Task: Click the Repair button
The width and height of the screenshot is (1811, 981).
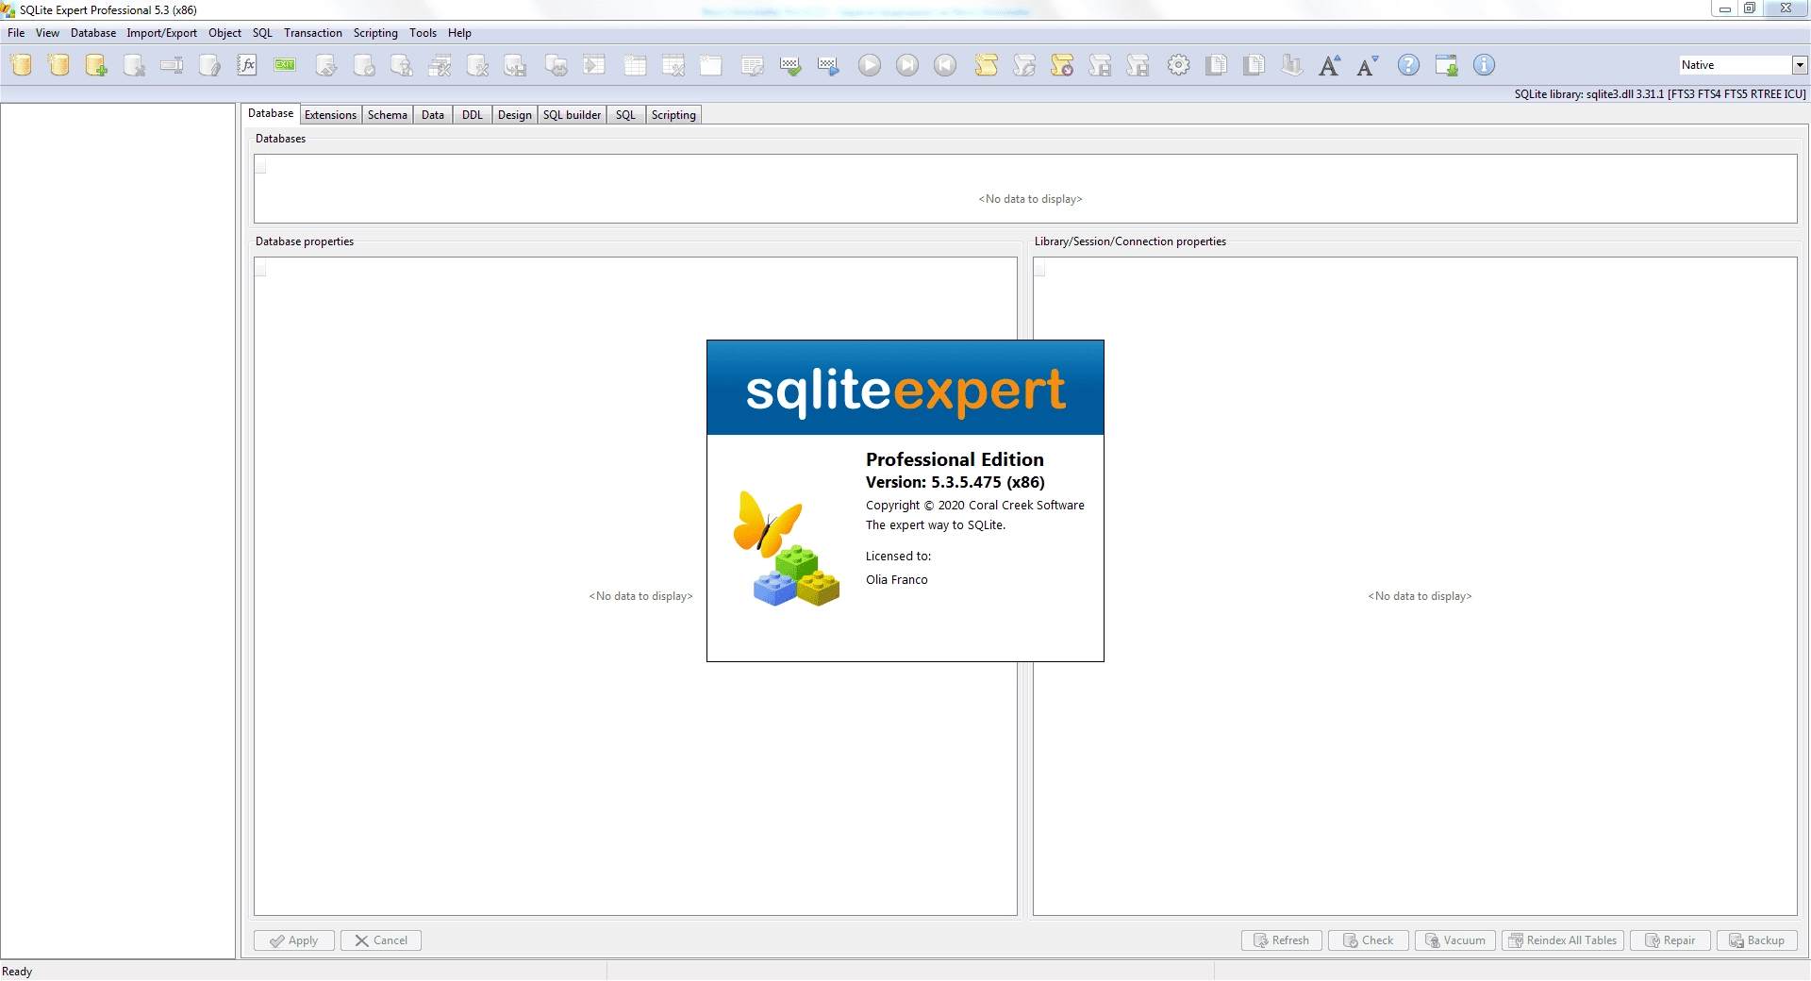Action: coord(1670,940)
